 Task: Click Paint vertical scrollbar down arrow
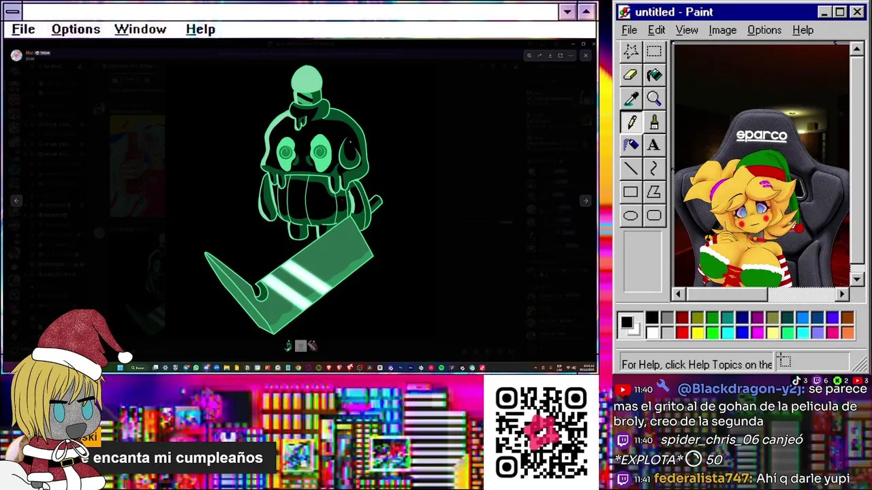(x=858, y=280)
